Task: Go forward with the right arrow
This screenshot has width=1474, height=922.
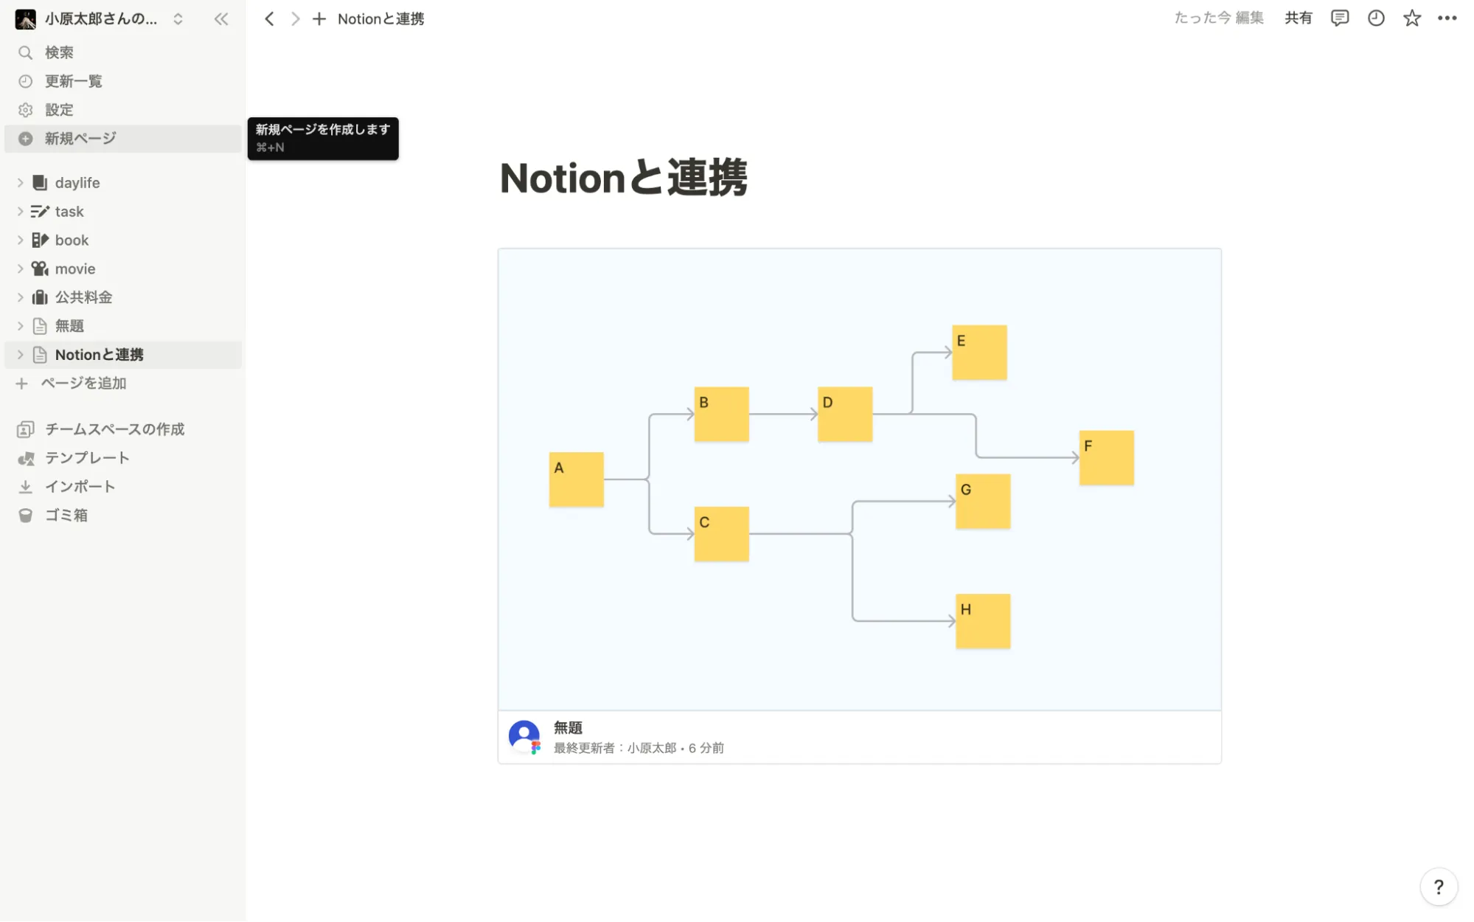Action: (x=295, y=19)
